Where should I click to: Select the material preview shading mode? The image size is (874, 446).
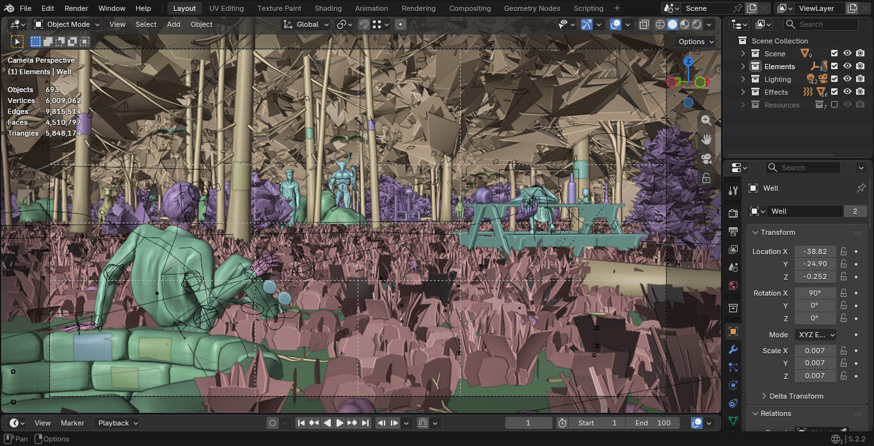coord(685,24)
